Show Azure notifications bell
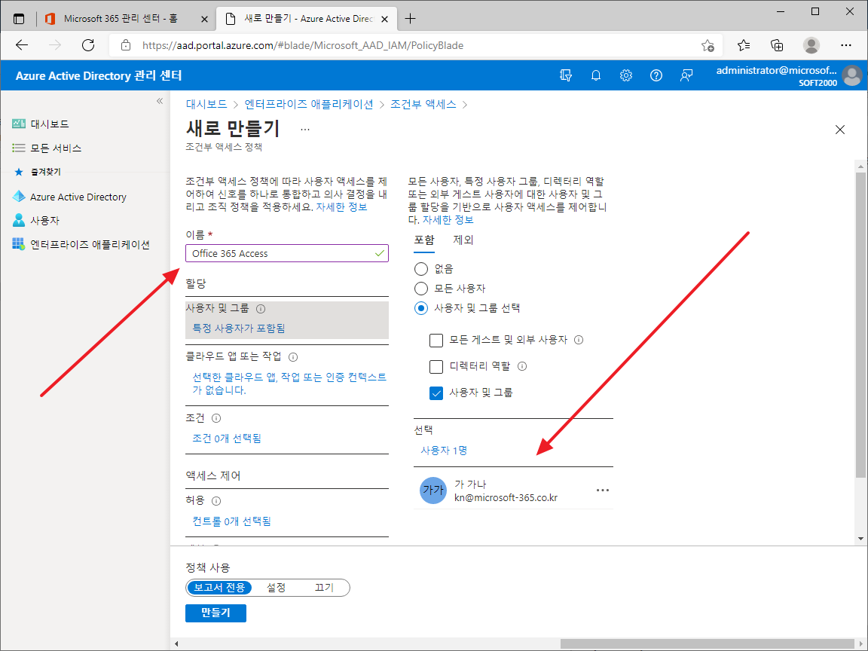This screenshot has height=651, width=868. (596, 75)
